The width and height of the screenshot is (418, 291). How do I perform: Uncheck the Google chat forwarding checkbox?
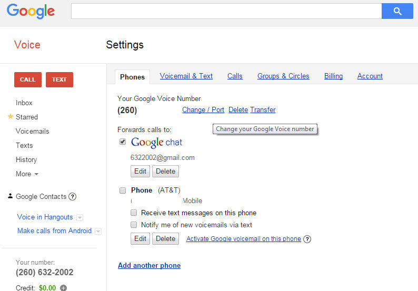pyautogui.click(x=123, y=142)
